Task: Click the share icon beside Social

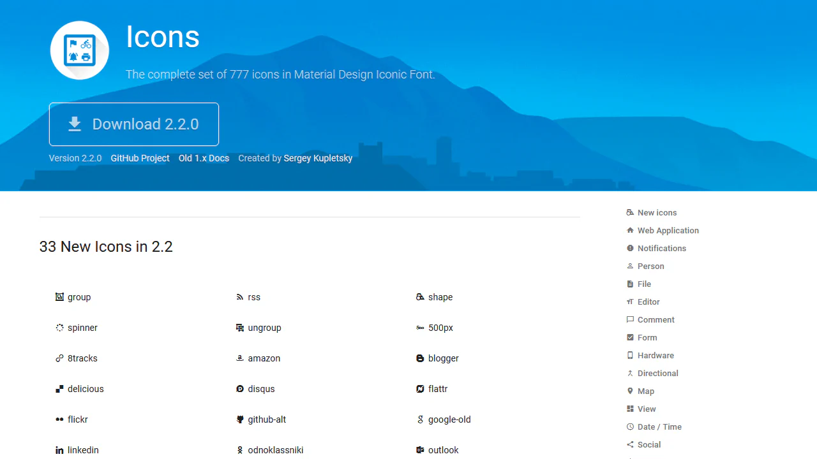Action: click(x=630, y=444)
